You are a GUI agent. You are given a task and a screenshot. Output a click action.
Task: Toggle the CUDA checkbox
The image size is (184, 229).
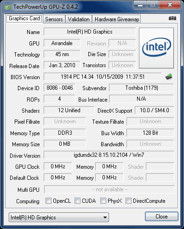click(77, 200)
